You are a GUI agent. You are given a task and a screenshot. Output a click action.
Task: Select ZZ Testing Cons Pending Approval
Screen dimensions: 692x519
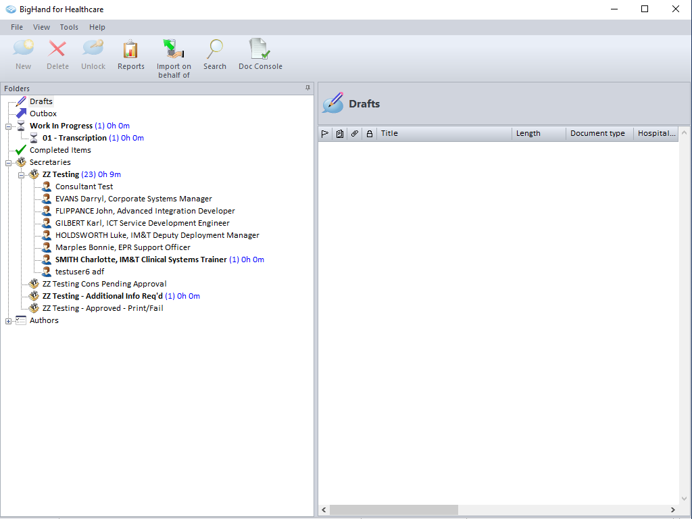coord(104,284)
